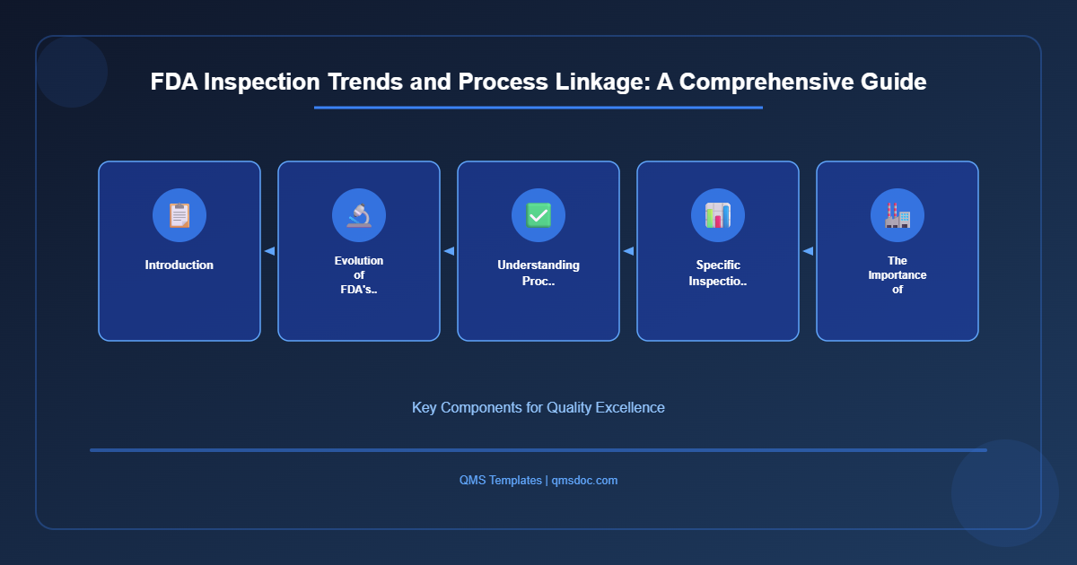1077x565 pixels.
Task: Click the FDA Inspection Trends title text
Action: [538, 82]
